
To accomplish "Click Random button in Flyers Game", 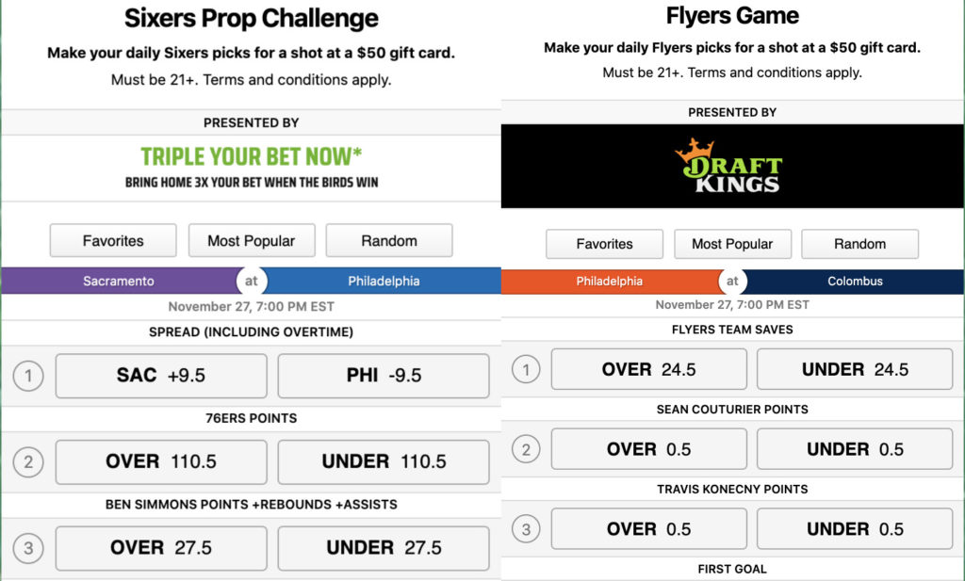I will point(859,244).
